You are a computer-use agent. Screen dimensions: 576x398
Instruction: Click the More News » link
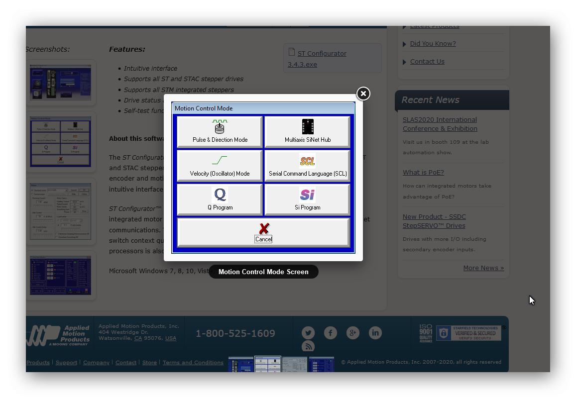[x=483, y=268]
